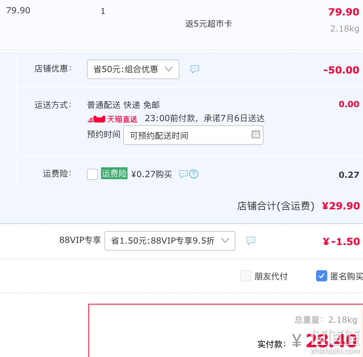Click the 天猫直送 red label text

click(122, 119)
